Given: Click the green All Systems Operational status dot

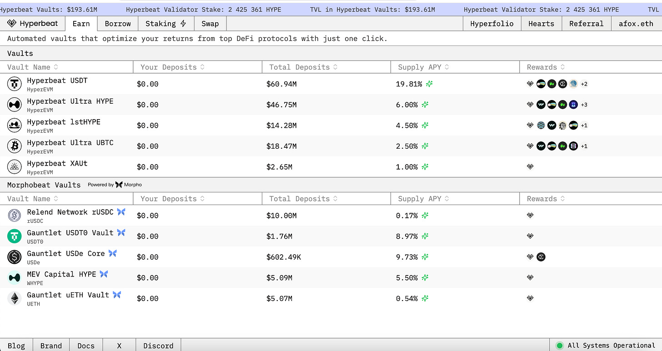Looking at the screenshot, I should tap(560, 346).
